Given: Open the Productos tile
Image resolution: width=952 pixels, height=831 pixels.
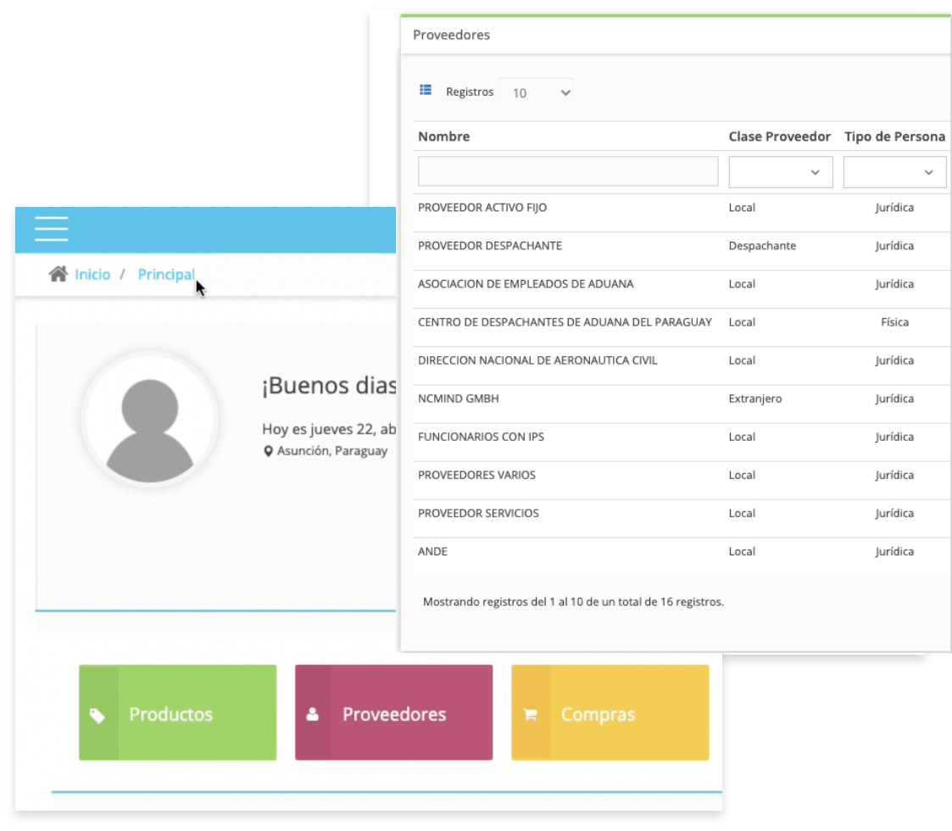Looking at the screenshot, I should (177, 712).
